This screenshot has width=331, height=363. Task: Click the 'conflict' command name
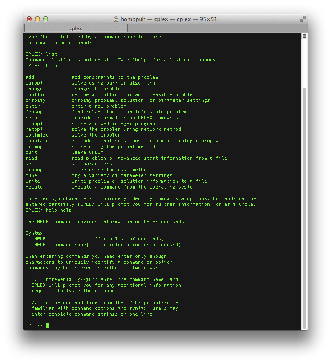37,95
